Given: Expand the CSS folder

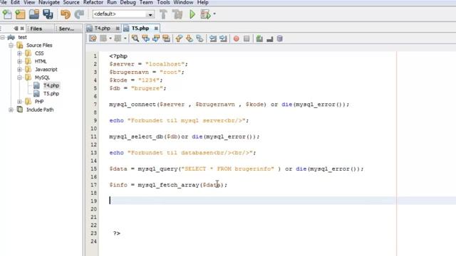Looking at the screenshot, I should click(19, 53).
